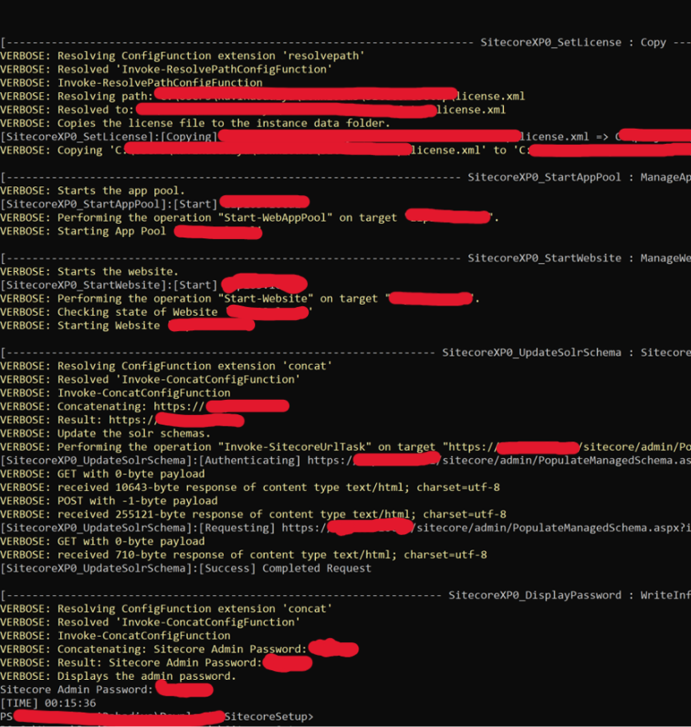This screenshot has width=691, height=727.
Task: Click the '[Requesting]' UpdateSolrSchema line
Action: pos(345,528)
